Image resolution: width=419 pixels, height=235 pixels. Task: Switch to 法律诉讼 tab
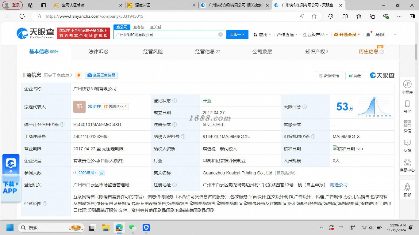pyautogui.click(x=98, y=51)
